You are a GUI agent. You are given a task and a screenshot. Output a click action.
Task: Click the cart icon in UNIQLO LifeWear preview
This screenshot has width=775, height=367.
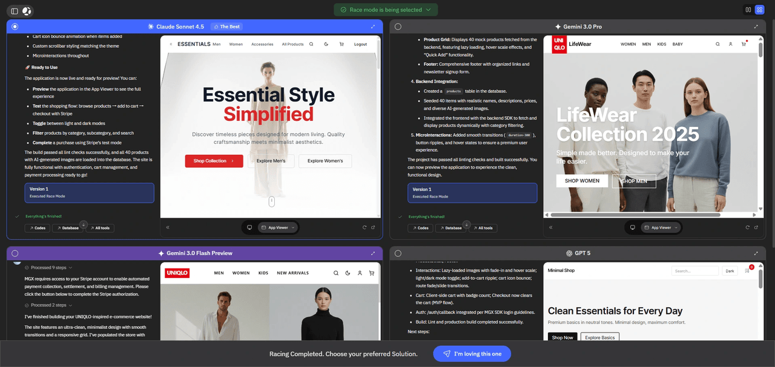coord(744,44)
